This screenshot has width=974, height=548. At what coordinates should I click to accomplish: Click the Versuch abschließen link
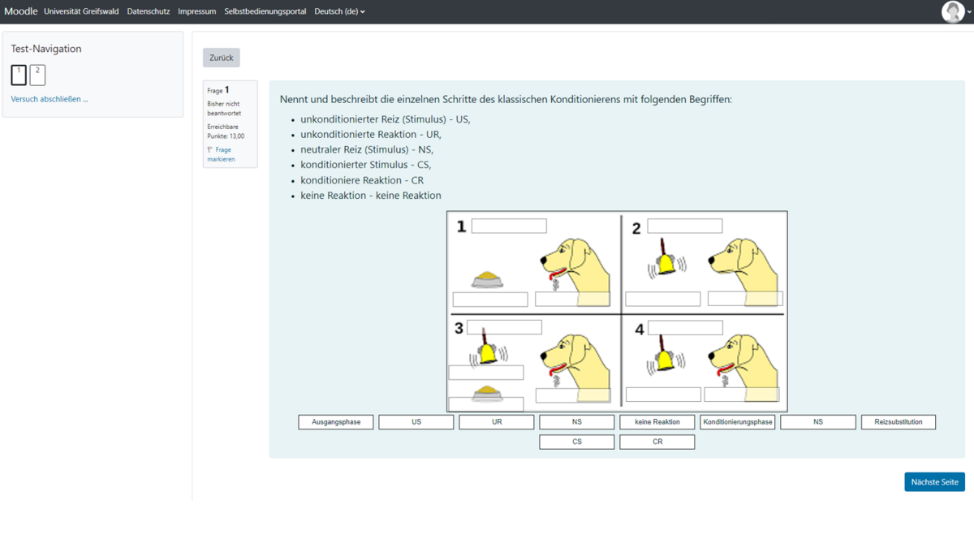click(x=50, y=99)
